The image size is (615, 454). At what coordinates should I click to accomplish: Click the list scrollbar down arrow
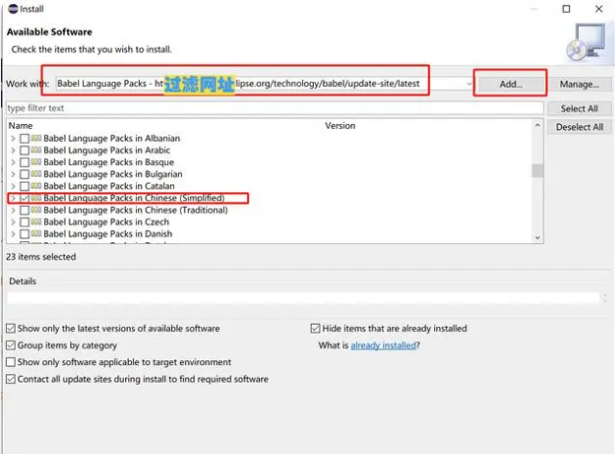(x=538, y=238)
